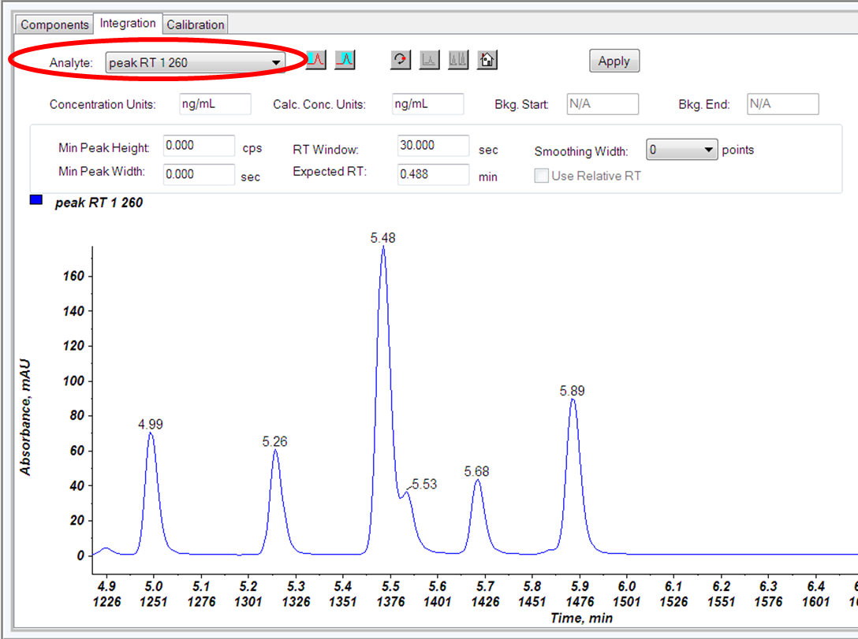Click the grayed single-peak icon
The height and width of the screenshot is (639, 858).
[x=429, y=60]
